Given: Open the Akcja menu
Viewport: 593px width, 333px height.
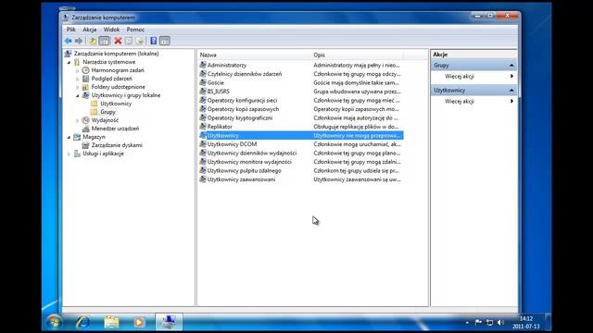Looking at the screenshot, I should coord(90,30).
